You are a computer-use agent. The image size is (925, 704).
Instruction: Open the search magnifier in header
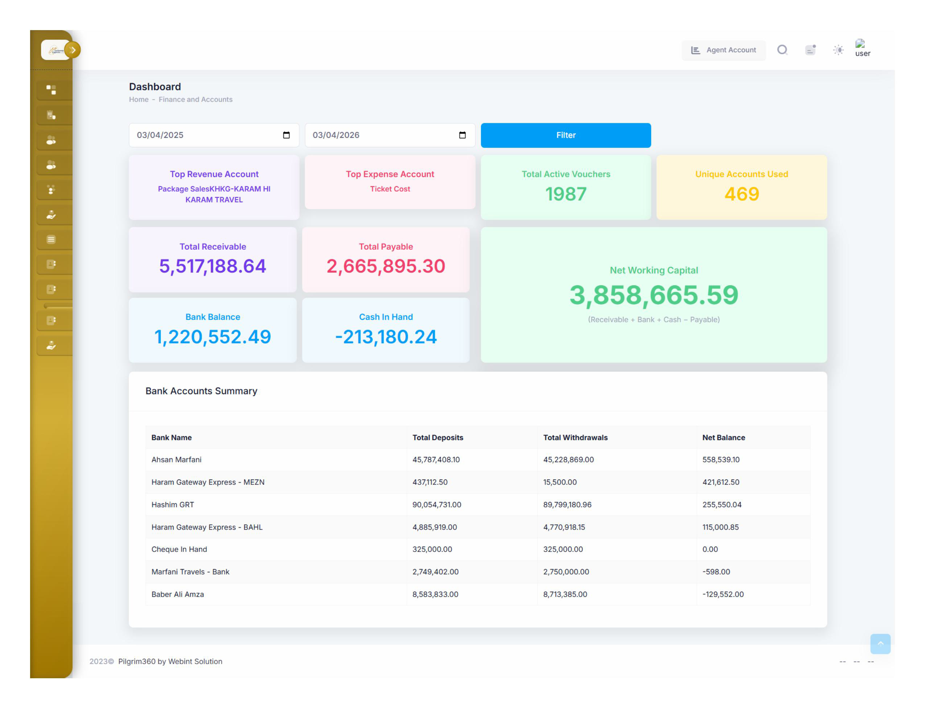point(782,50)
